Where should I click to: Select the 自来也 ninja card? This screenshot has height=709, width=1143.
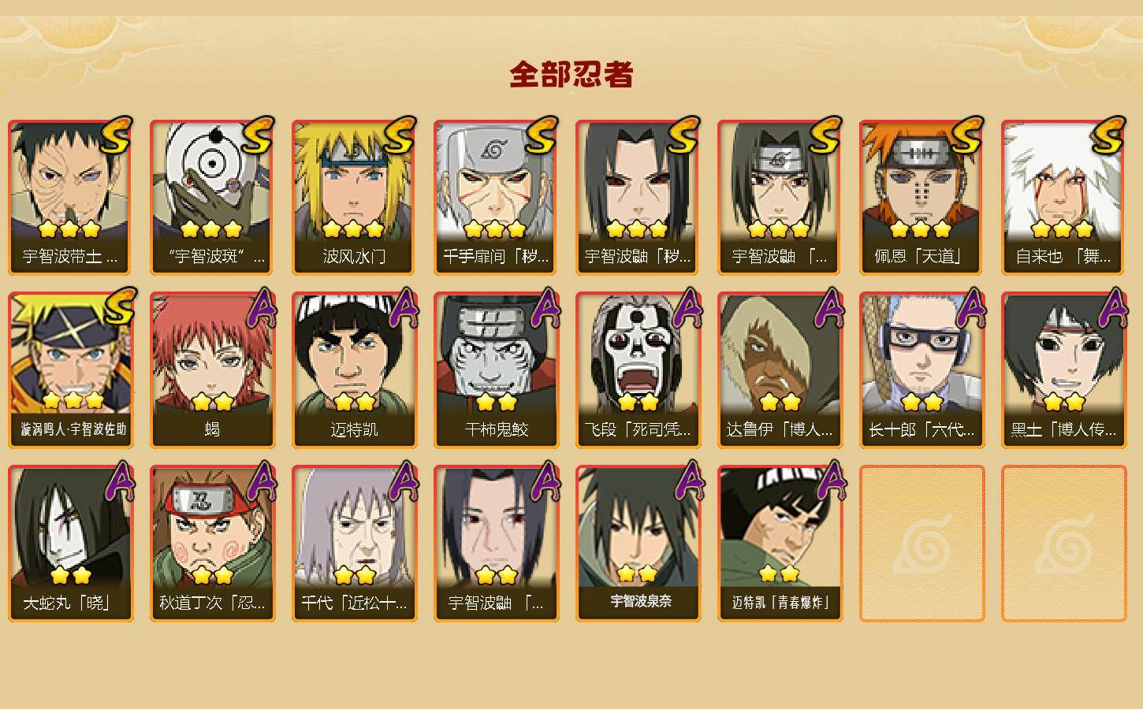(x=1063, y=198)
